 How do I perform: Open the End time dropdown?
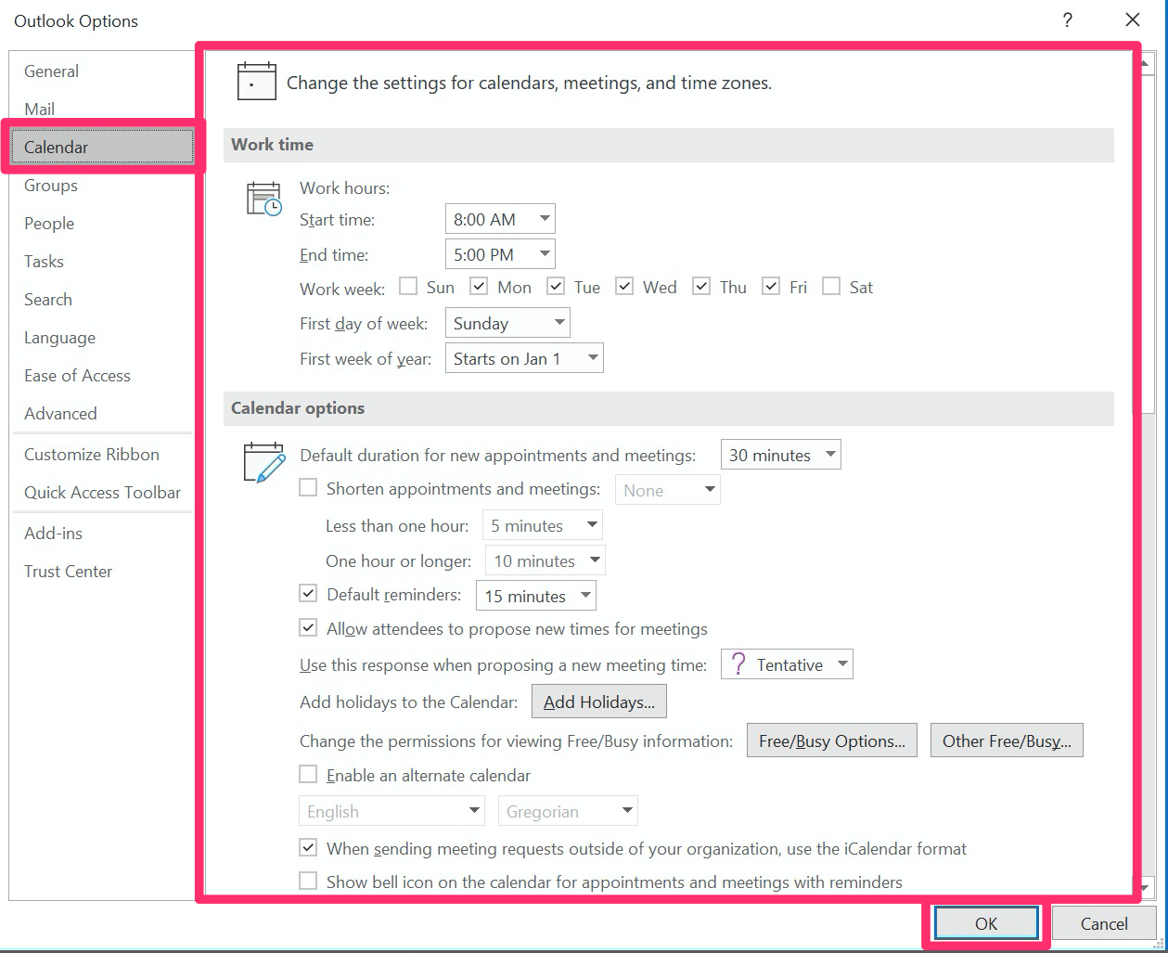coord(500,254)
